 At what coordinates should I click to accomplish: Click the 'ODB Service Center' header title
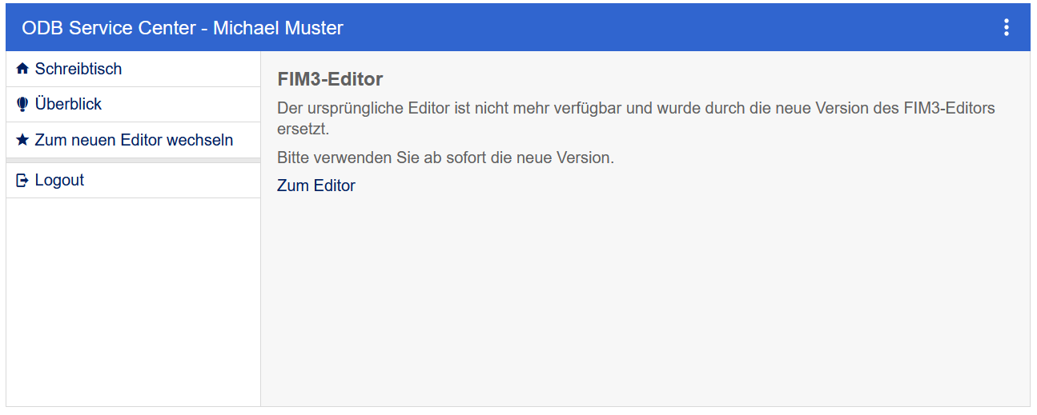[109, 28]
